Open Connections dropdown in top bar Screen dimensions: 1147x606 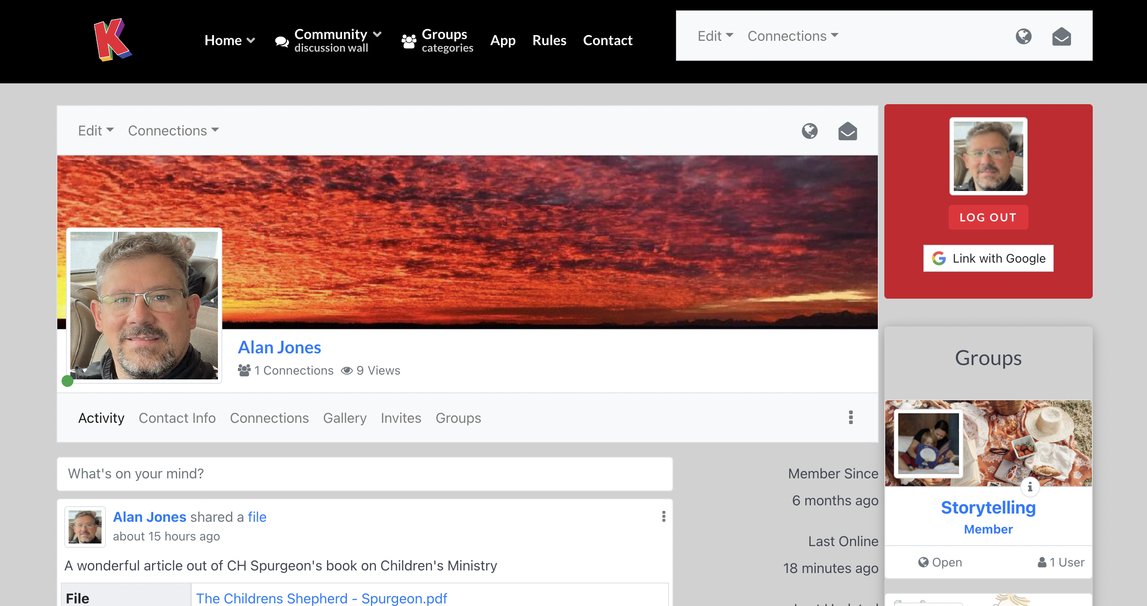point(792,36)
